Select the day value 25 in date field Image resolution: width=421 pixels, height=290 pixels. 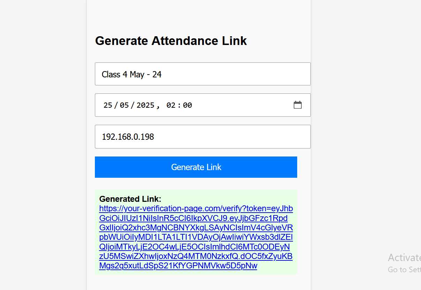(107, 105)
